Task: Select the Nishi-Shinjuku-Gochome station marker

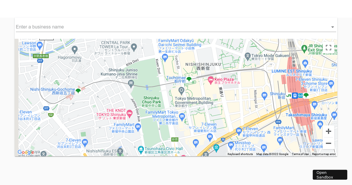Action: (x=78, y=91)
